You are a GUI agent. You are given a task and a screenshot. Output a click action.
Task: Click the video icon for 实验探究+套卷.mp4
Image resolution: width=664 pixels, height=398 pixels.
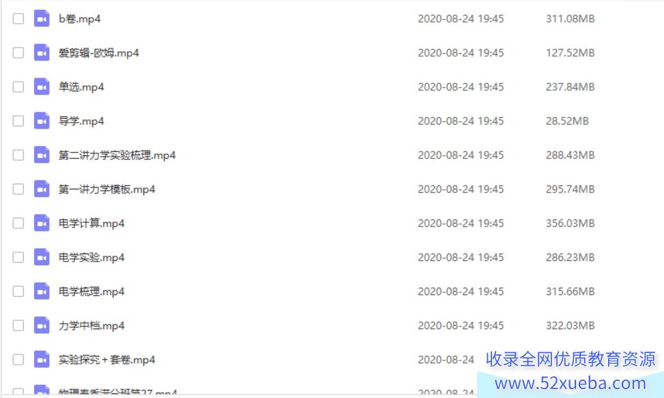(42, 360)
